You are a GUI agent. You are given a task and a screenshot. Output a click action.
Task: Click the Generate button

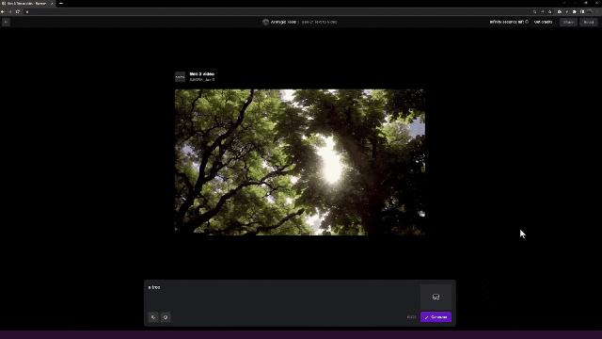pos(436,317)
